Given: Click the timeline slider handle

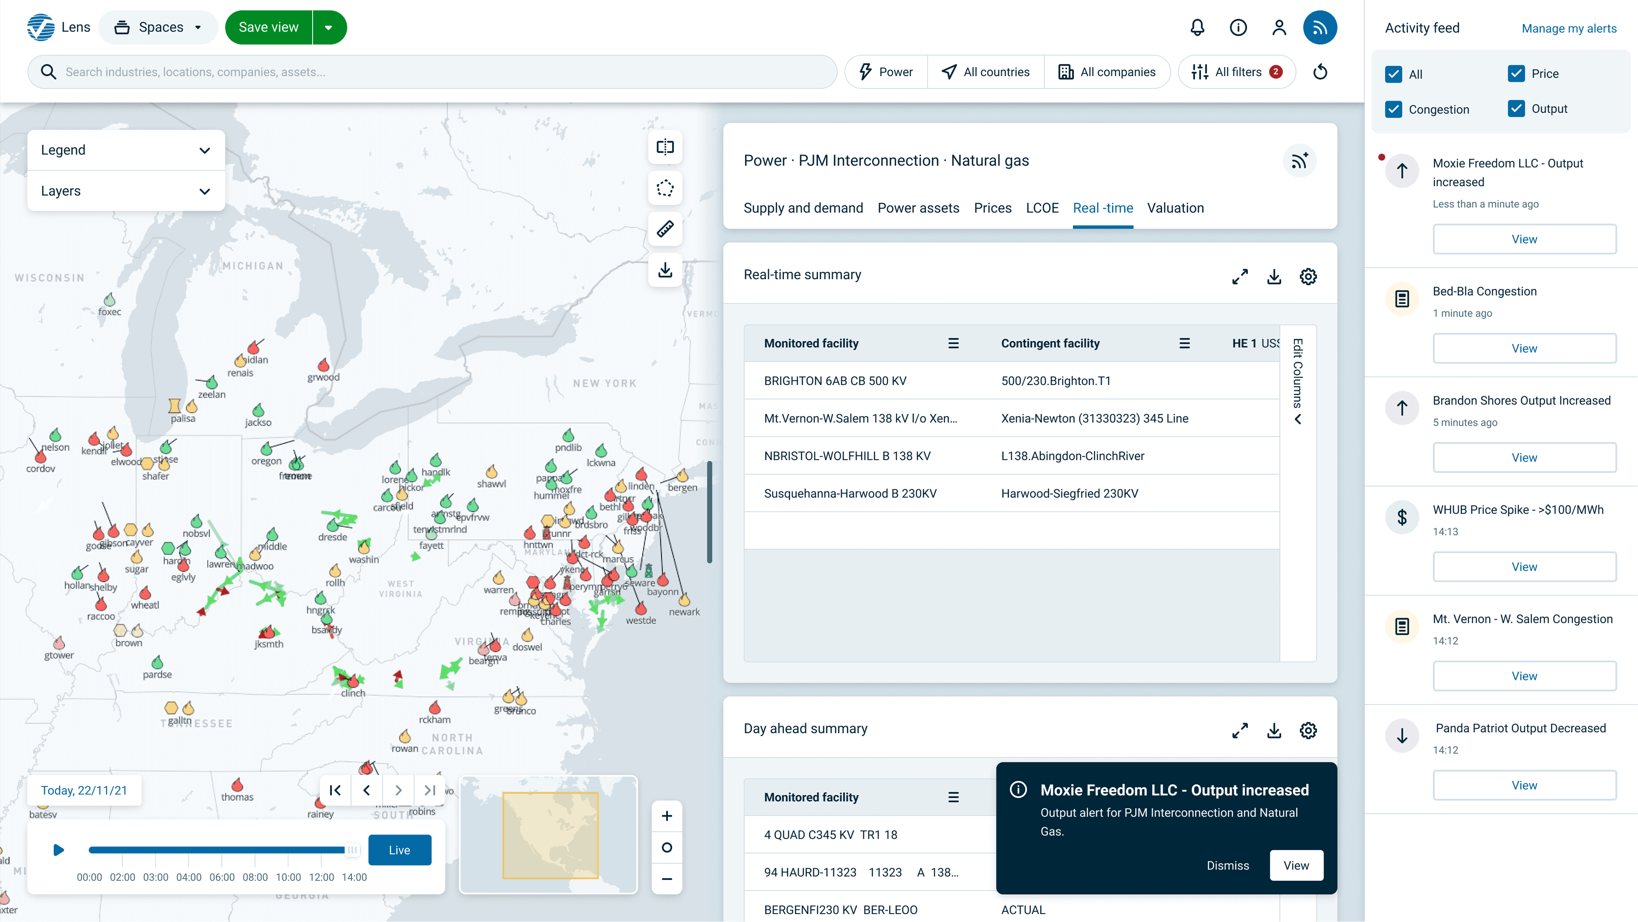Looking at the screenshot, I should tap(352, 850).
